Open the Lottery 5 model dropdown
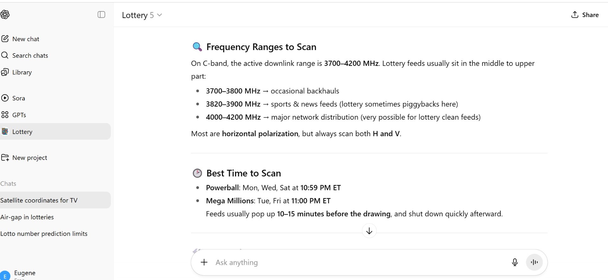The height and width of the screenshot is (280, 608). click(x=142, y=15)
